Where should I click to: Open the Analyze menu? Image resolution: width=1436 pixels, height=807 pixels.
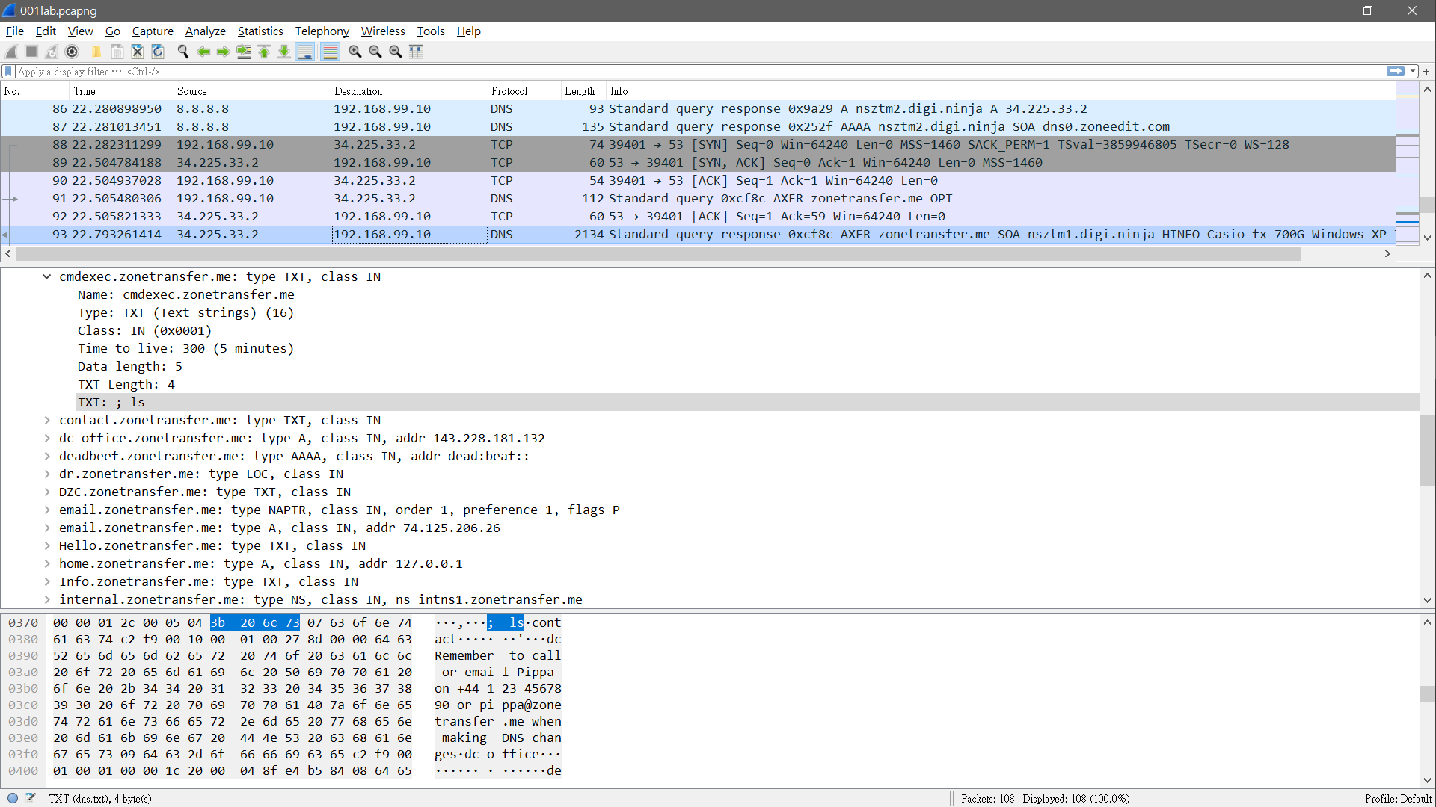point(205,31)
